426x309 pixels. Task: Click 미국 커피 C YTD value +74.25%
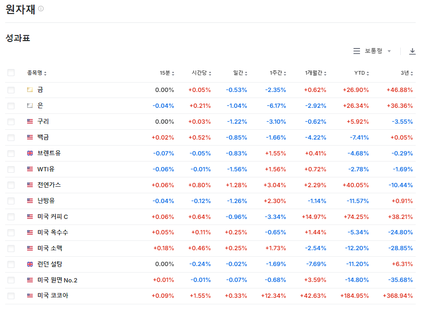tap(356, 217)
